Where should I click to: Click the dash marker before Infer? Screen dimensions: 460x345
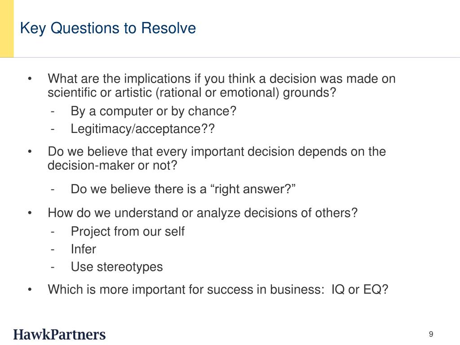53,250
